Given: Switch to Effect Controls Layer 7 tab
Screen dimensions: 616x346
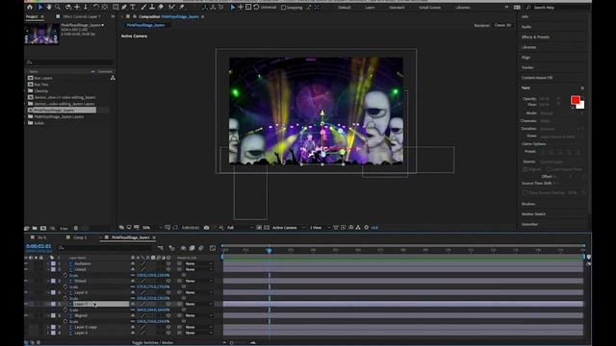Looking at the screenshot, I should tap(82, 17).
